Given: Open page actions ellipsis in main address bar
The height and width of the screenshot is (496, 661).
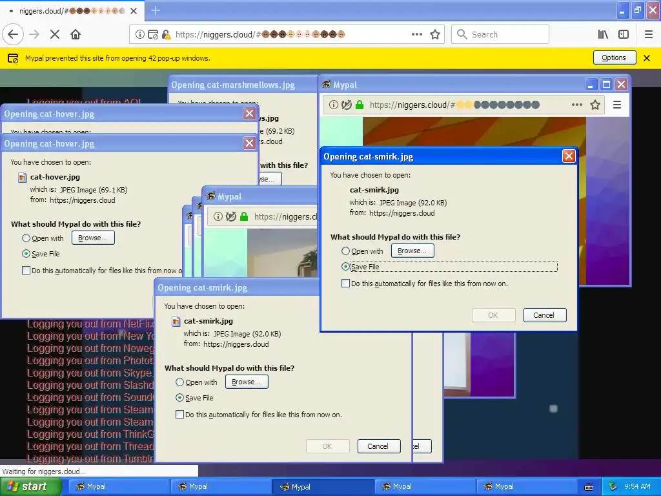Looking at the screenshot, I should click(x=416, y=34).
